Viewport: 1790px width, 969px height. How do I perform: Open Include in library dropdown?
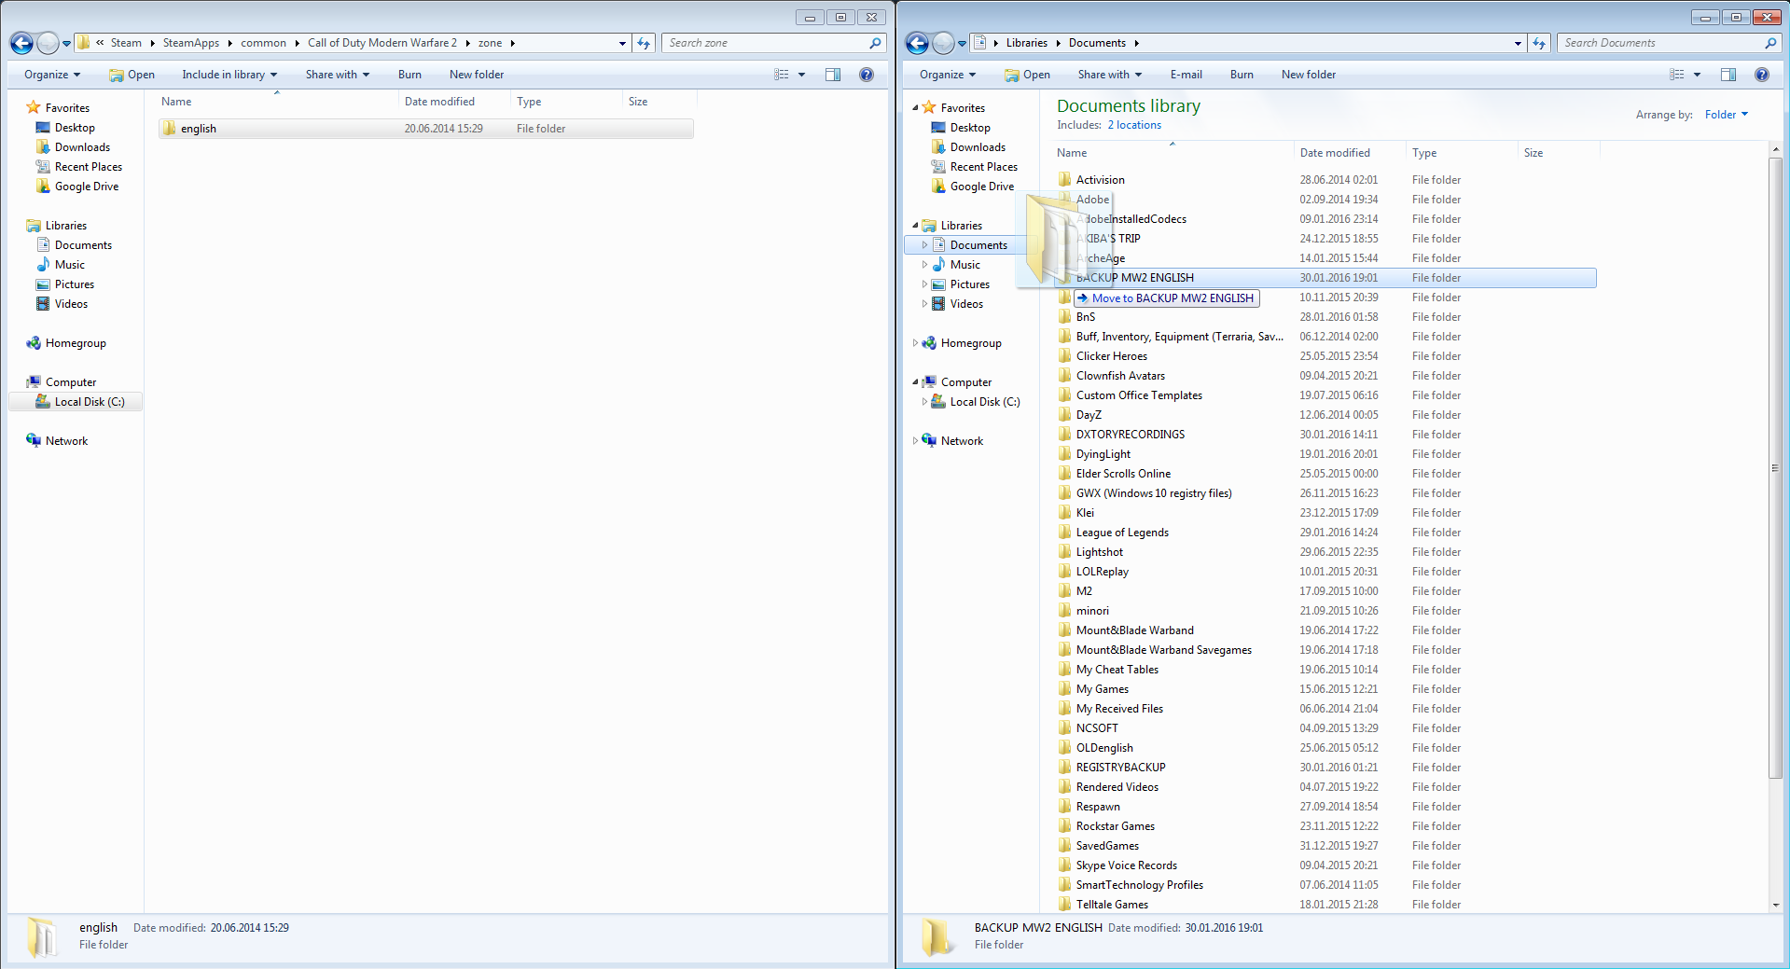[x=229, y=75]
